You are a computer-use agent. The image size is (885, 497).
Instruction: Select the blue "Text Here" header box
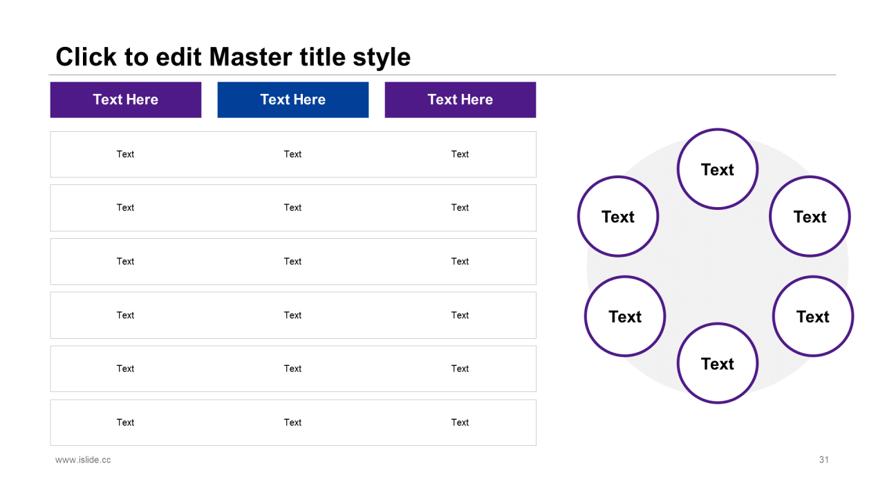292,100
